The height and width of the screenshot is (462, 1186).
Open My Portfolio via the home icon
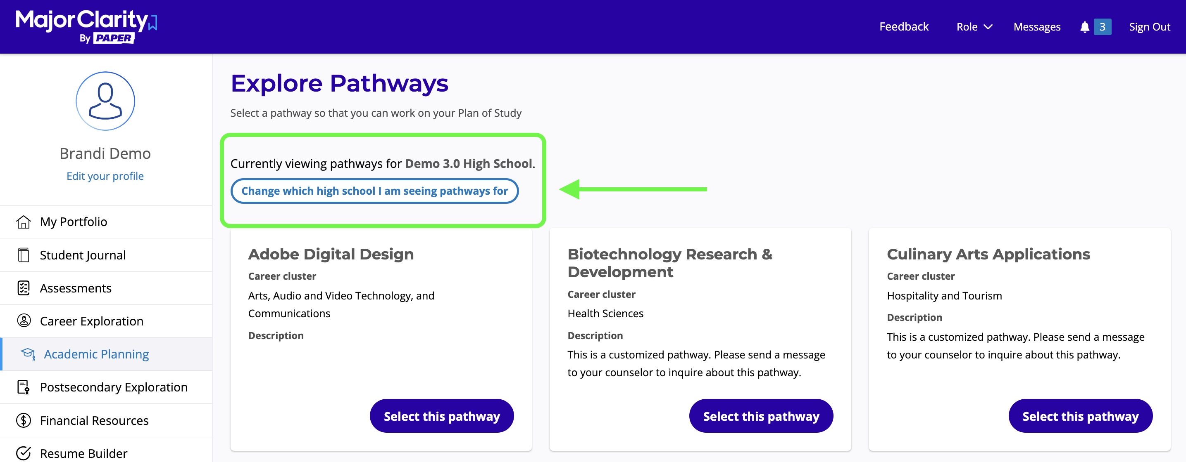23,221
